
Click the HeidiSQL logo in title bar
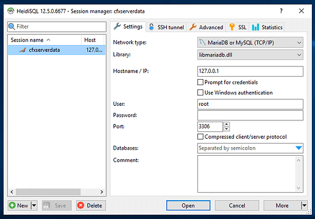pyautogui.click(x=11, y=11)
